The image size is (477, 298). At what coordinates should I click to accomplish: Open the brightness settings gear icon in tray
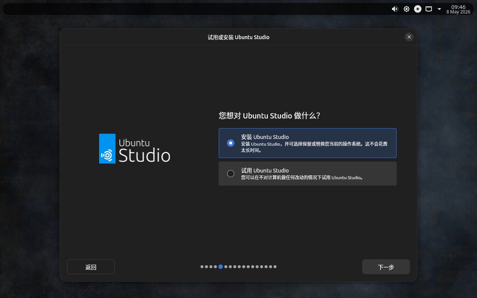pos(407,9)
